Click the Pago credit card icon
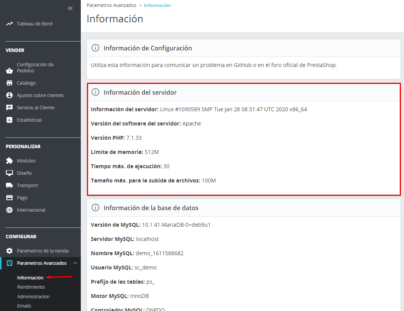 (10, 198)
